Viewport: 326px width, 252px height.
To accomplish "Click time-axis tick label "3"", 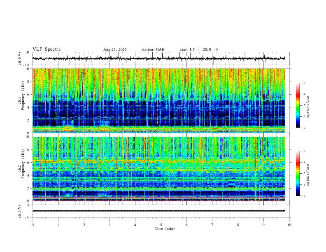I will coord(109,225).
